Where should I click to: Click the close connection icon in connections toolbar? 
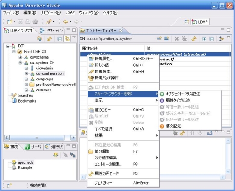pos(73,155)
